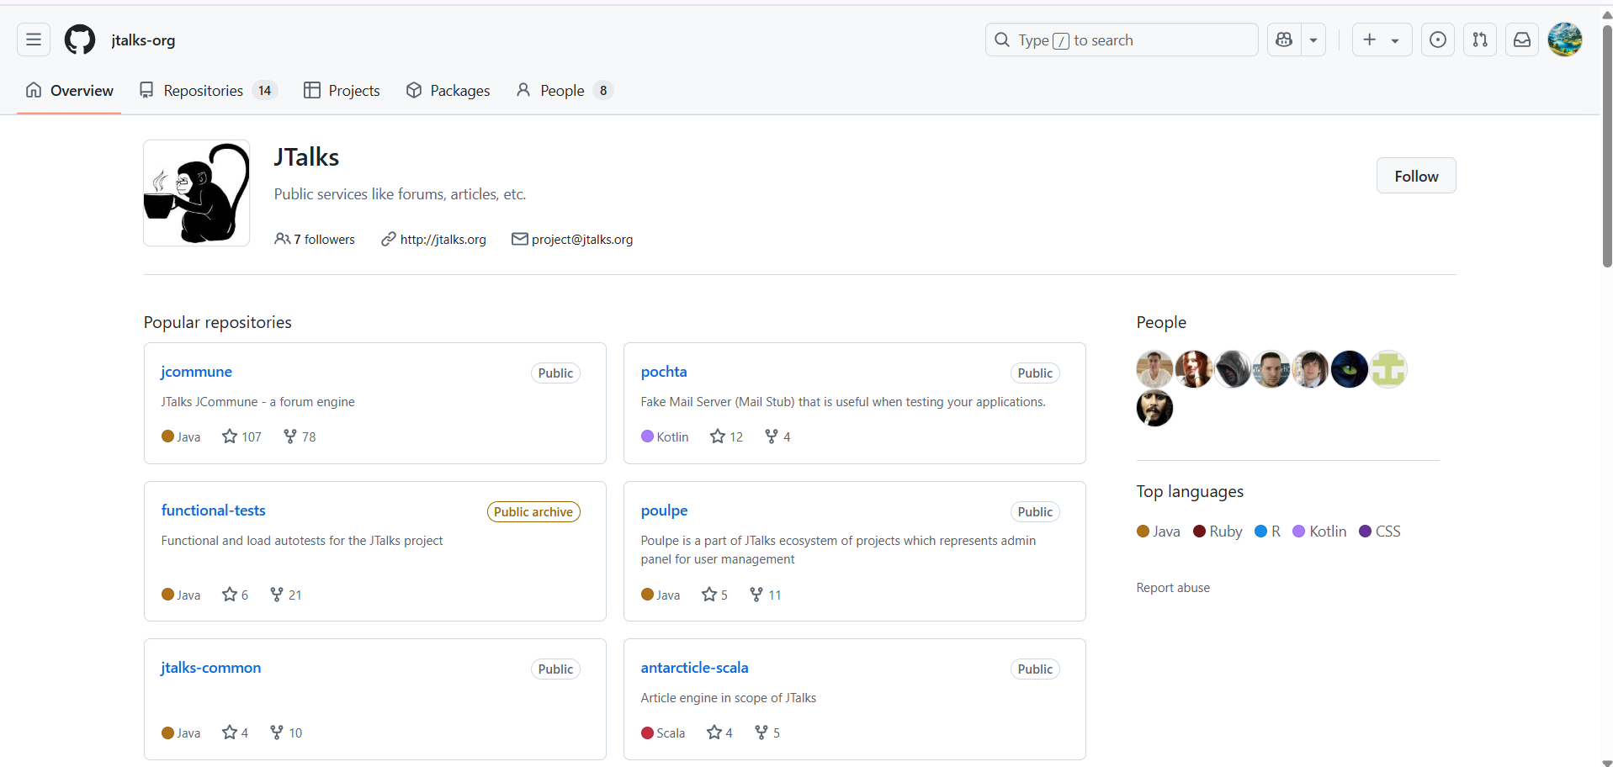Open the issues icon in header

point(1438,40)
